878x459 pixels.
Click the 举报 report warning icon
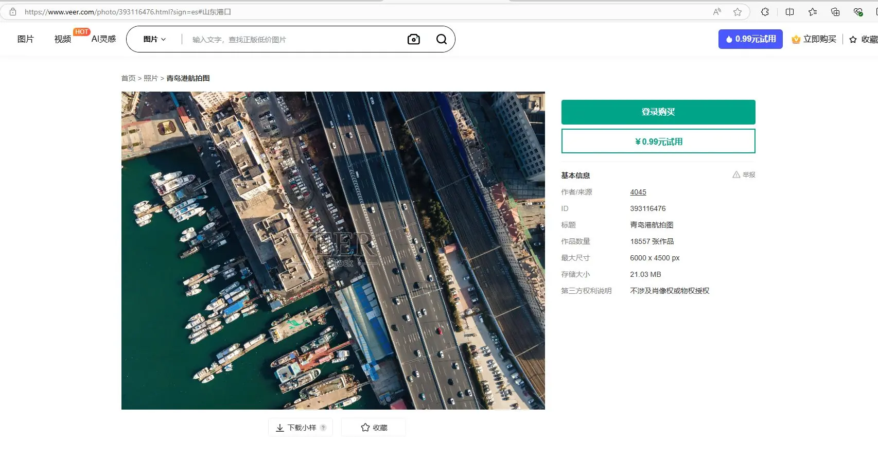click(x=736, y=175)
